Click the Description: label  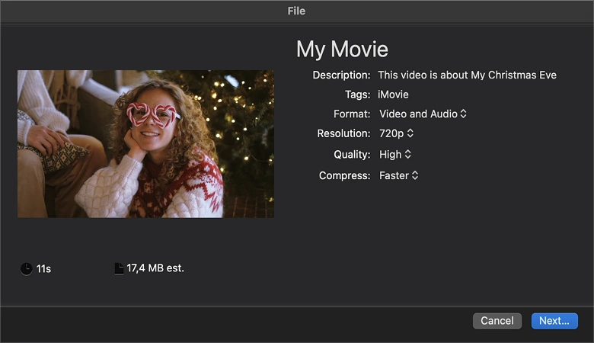341,75
